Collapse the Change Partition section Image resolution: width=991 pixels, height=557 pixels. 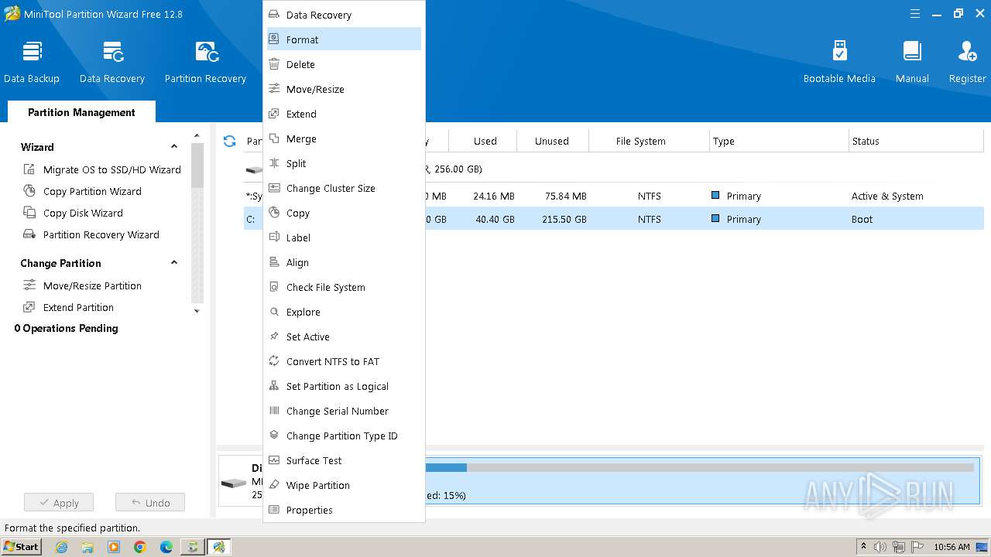pyautogui.click(x=174, y=263)
